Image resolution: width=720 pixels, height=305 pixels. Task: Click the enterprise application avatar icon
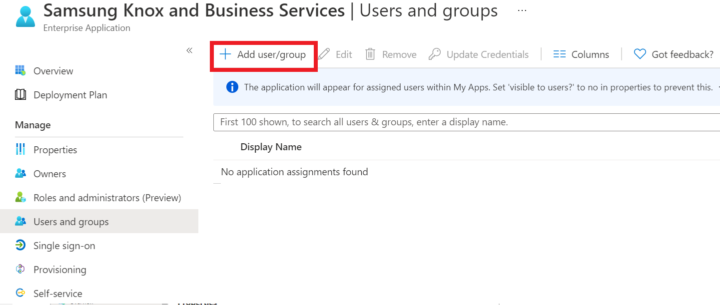25,15
